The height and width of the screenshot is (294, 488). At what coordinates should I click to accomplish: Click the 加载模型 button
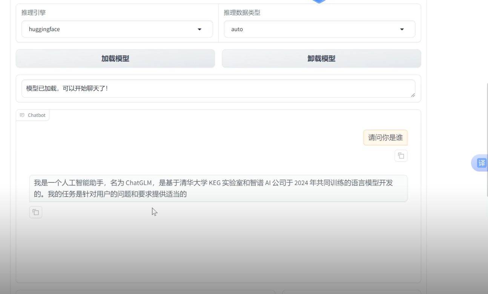115,58
